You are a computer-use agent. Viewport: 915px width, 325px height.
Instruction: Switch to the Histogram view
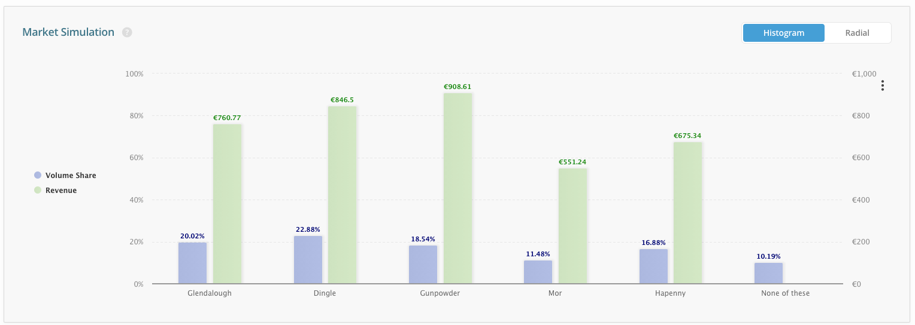click(783, 33)
